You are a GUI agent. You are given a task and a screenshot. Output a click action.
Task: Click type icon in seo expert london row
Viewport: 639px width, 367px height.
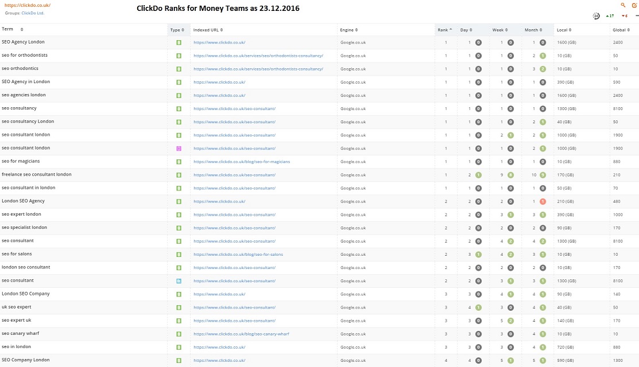[179, 215]
